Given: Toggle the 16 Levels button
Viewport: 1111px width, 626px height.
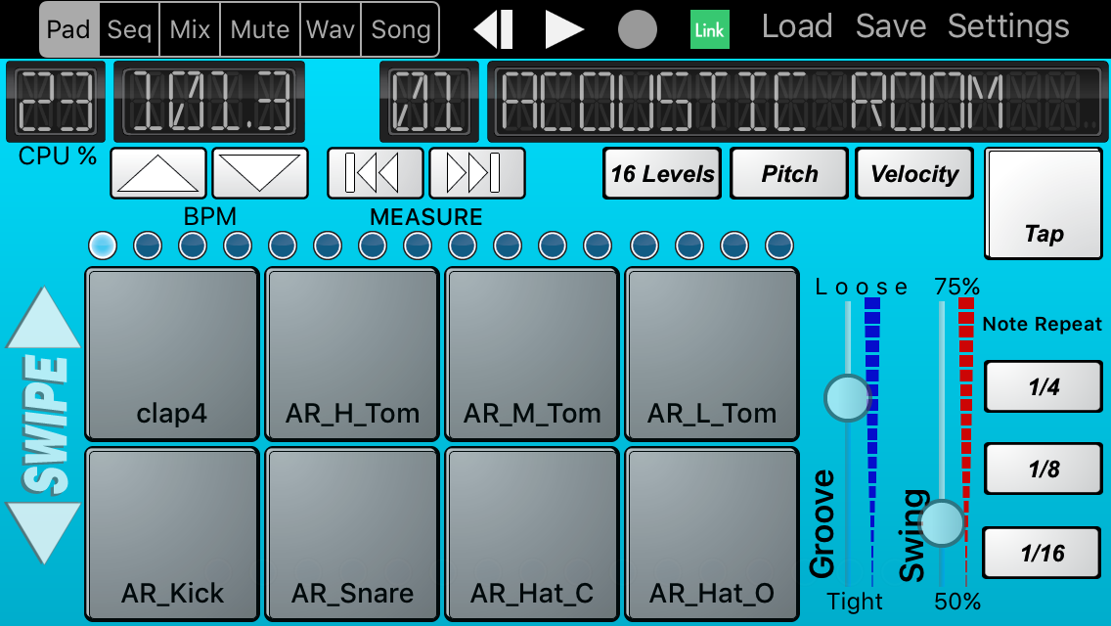Looking at the screenshot, I should [x=662, y=173].
